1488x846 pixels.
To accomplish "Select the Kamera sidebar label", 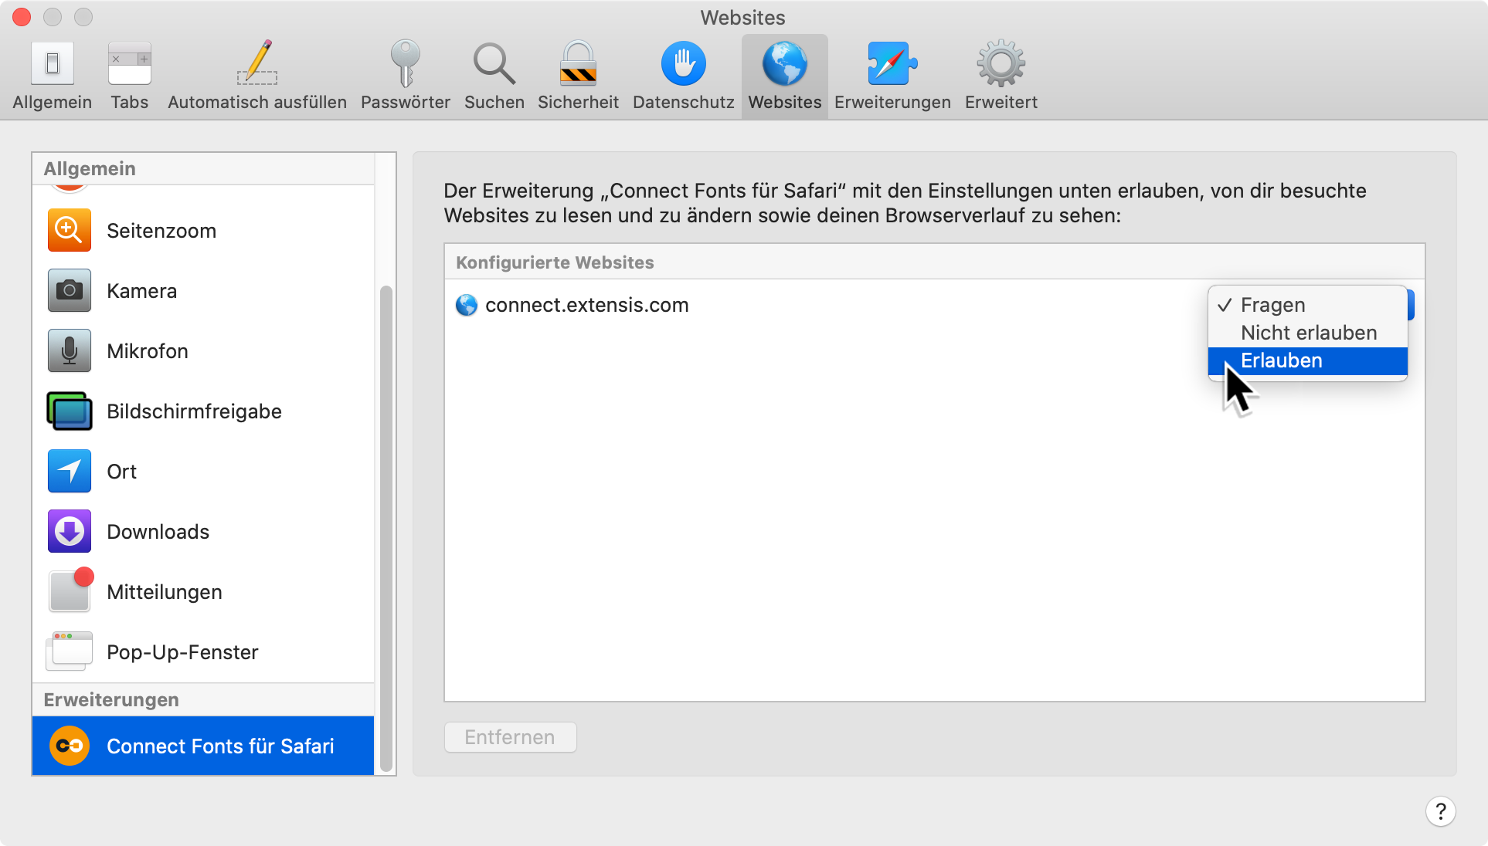I will point(142,291).
